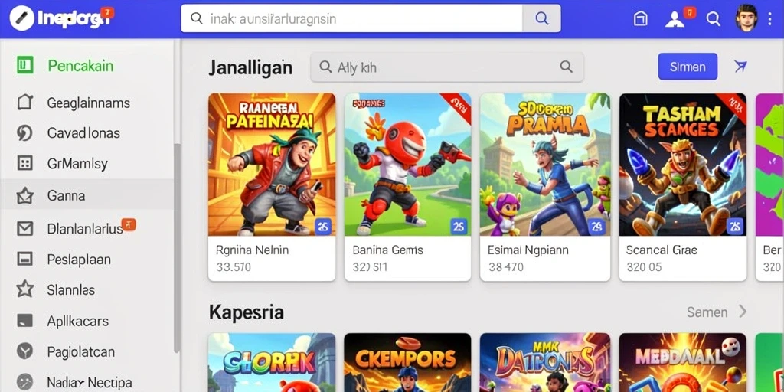Click the blue search button in top bar
Screen dimensions: 784x392
coord(541,18)
